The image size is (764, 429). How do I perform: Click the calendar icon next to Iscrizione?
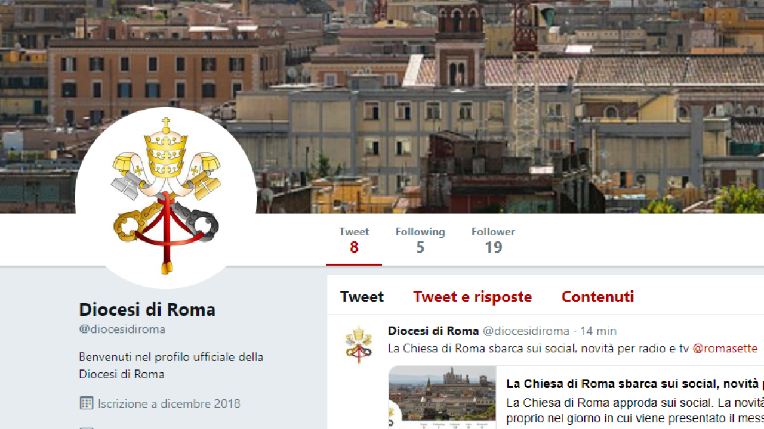coord(86,403)
